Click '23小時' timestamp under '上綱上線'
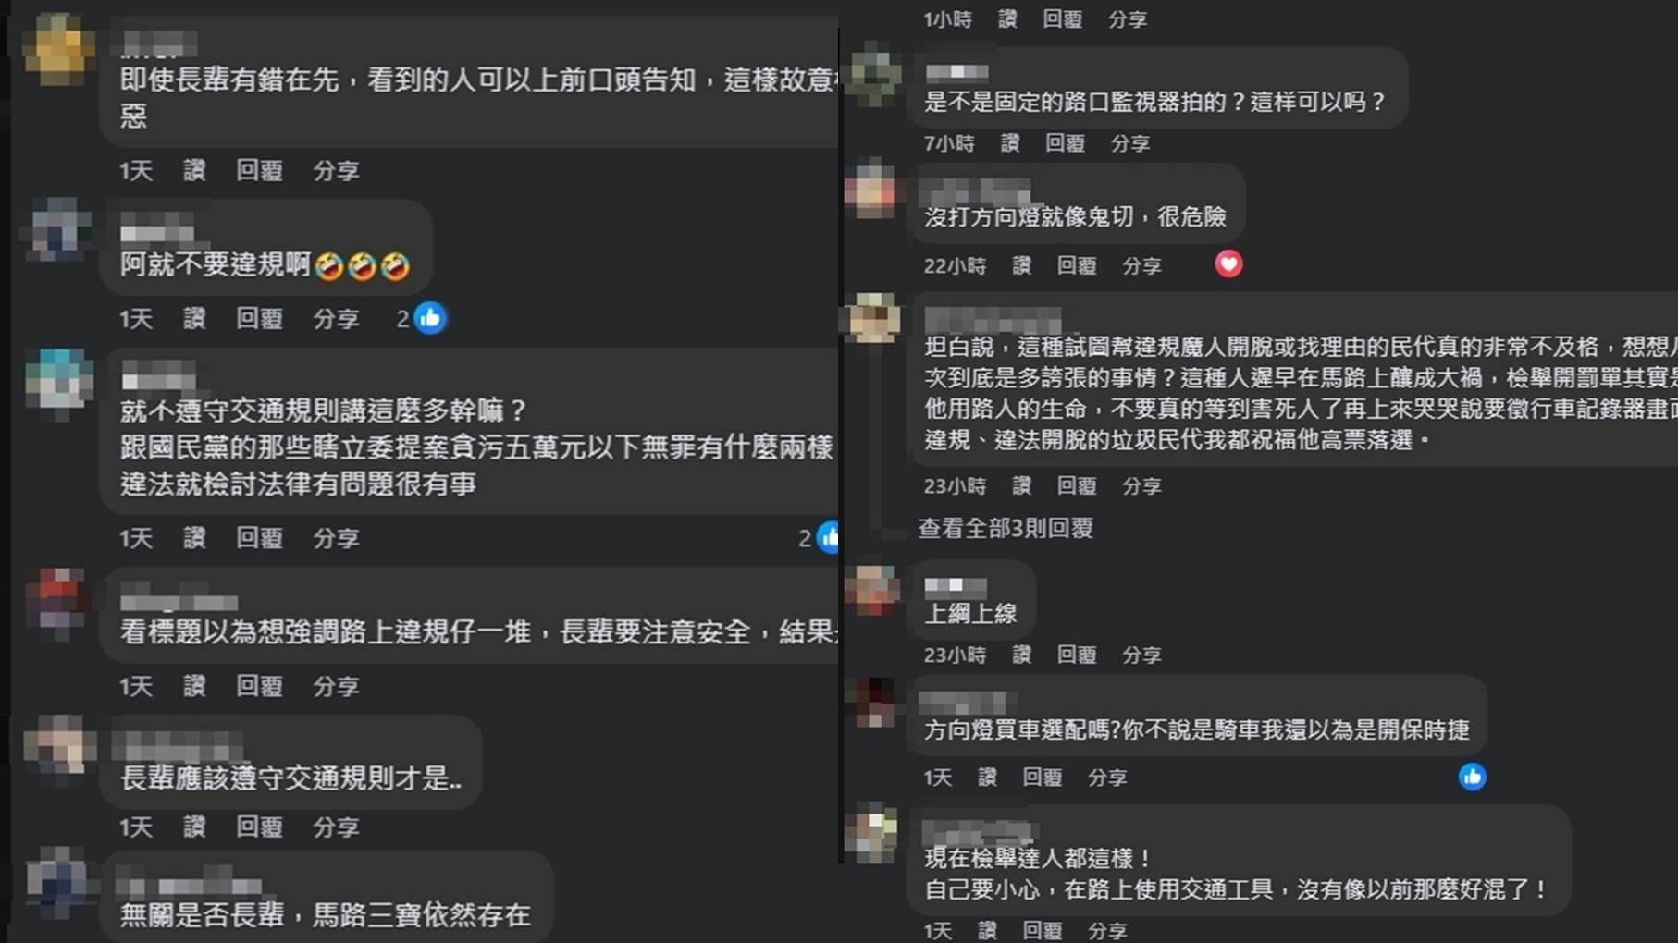1678x943 pixels. (x=955, y=655)
